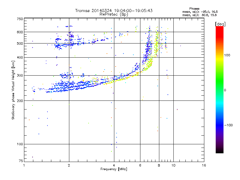This screenshot has width=240, height=180.
Task: Click the x-axis label '4'
Action: coord(114,165)
